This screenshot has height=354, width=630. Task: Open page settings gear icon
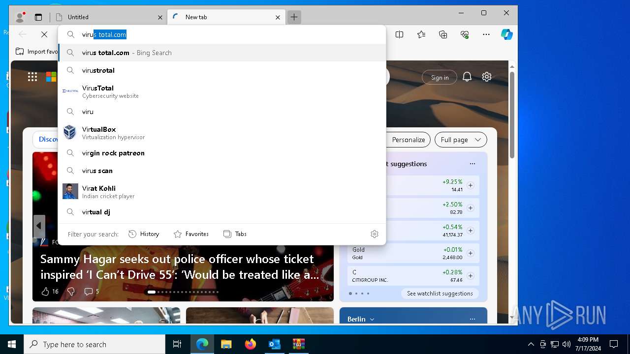coord(487,77)
